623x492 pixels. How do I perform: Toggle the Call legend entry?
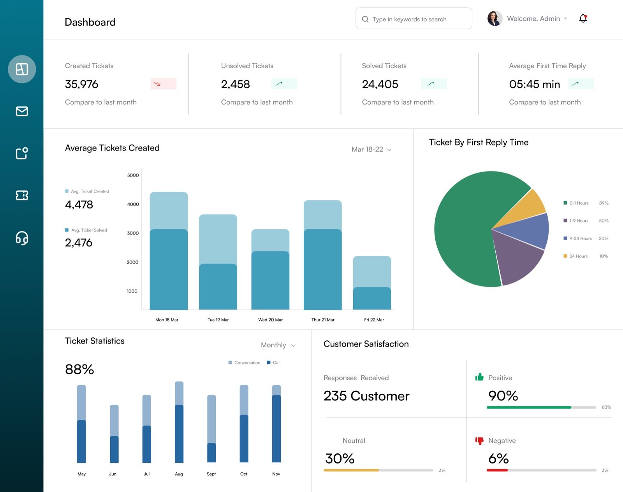(274, 363)
